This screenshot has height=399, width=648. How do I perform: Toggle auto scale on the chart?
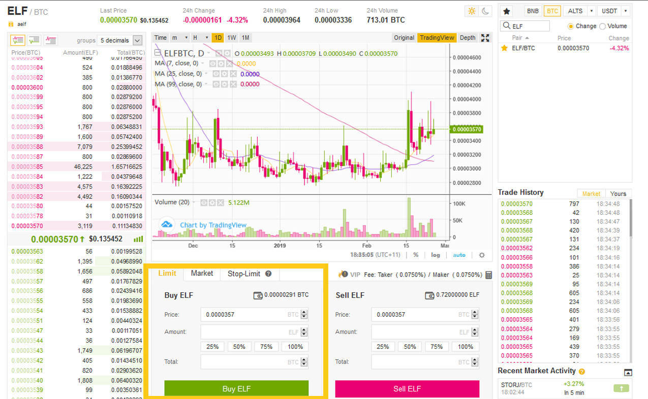(459, 255)
